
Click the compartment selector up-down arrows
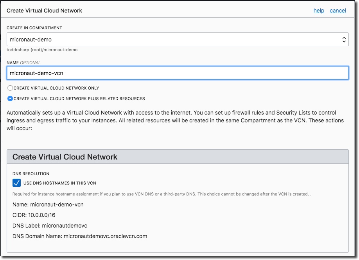[x=344, y=39]
